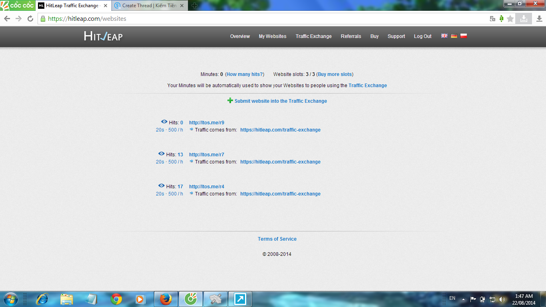Open the http://ltos.me/r7 website link
The width and height of the screenshot is (546, 307).
point(207,155)
